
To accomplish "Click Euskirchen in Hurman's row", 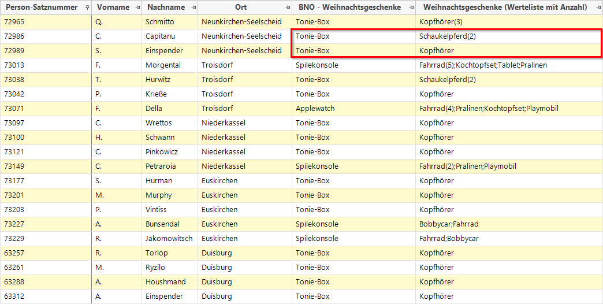I will [x=219, y=180].
